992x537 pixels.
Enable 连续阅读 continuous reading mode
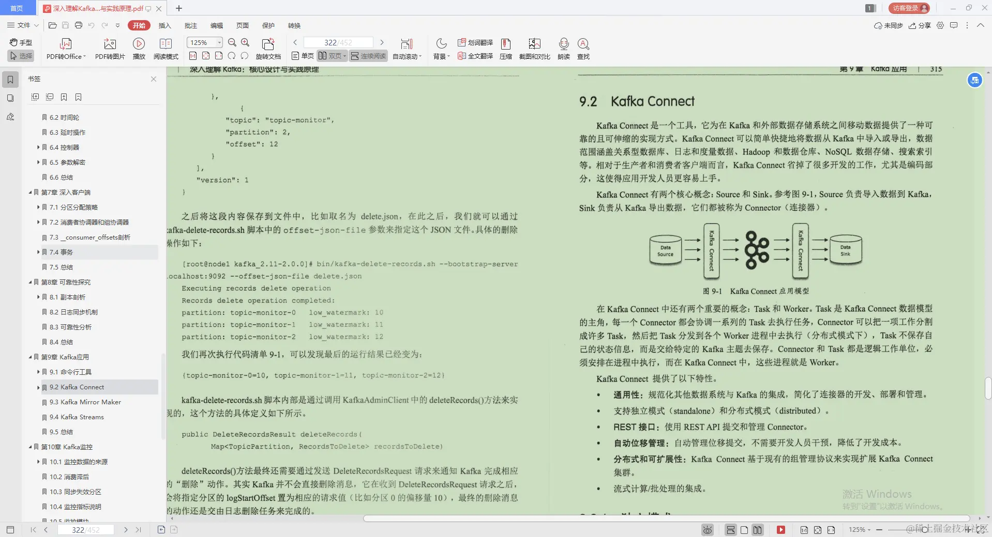click(367, 56)
